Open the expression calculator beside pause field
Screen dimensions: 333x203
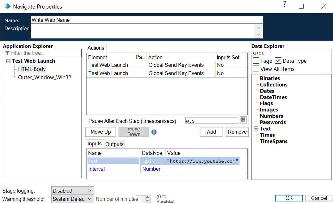click(243, 120)
